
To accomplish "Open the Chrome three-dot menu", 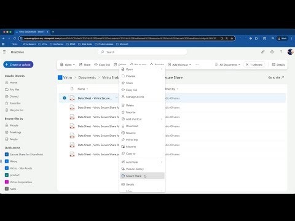I will [292, 38].
